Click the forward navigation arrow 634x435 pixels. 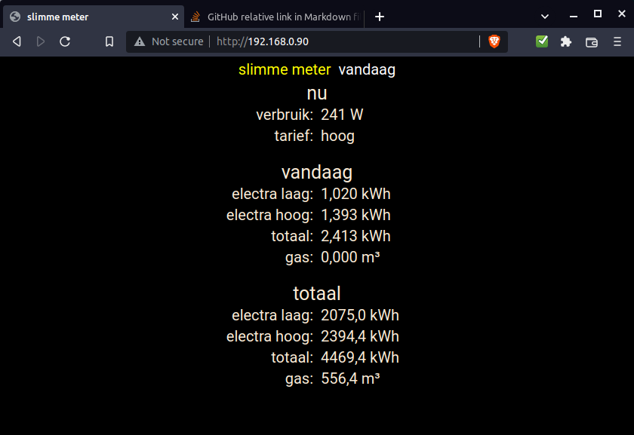41,41
